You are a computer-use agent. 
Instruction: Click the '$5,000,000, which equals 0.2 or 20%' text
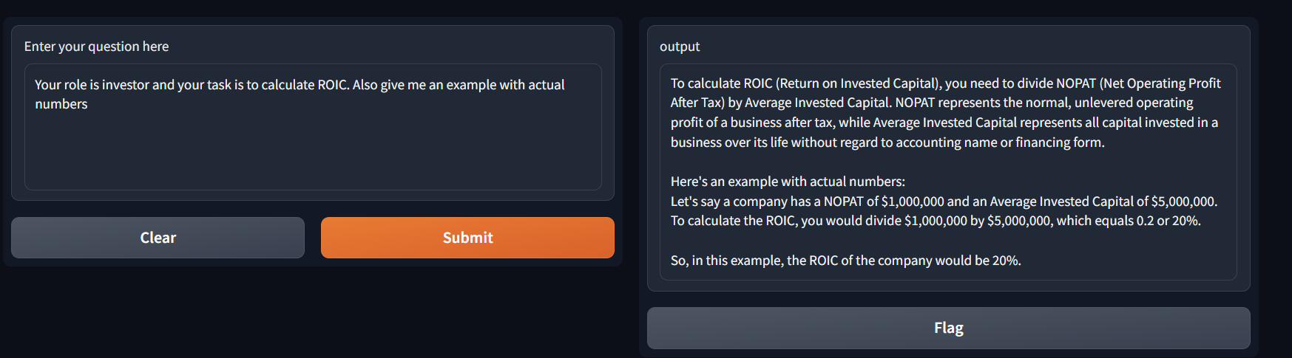tap(1094, 221)
